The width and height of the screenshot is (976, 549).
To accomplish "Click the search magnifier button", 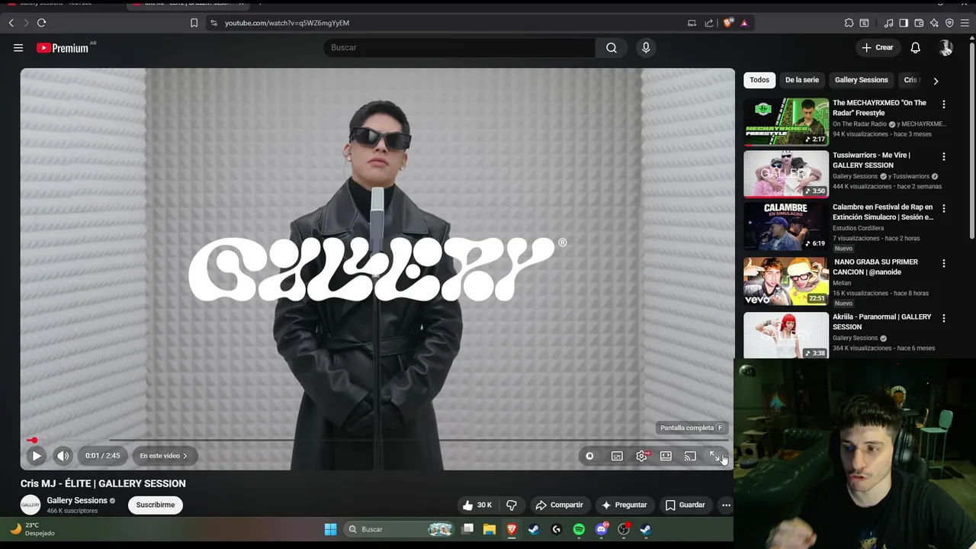I will (612, 47).
